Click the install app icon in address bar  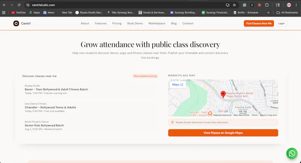(228, 5)
